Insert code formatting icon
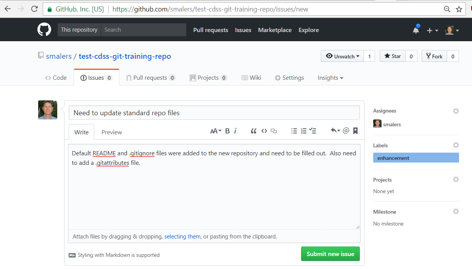 coord(264,131)
